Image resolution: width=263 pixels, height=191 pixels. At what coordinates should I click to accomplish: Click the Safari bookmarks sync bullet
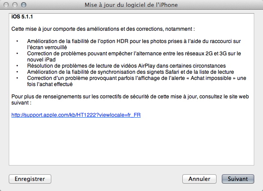(130, 72)
